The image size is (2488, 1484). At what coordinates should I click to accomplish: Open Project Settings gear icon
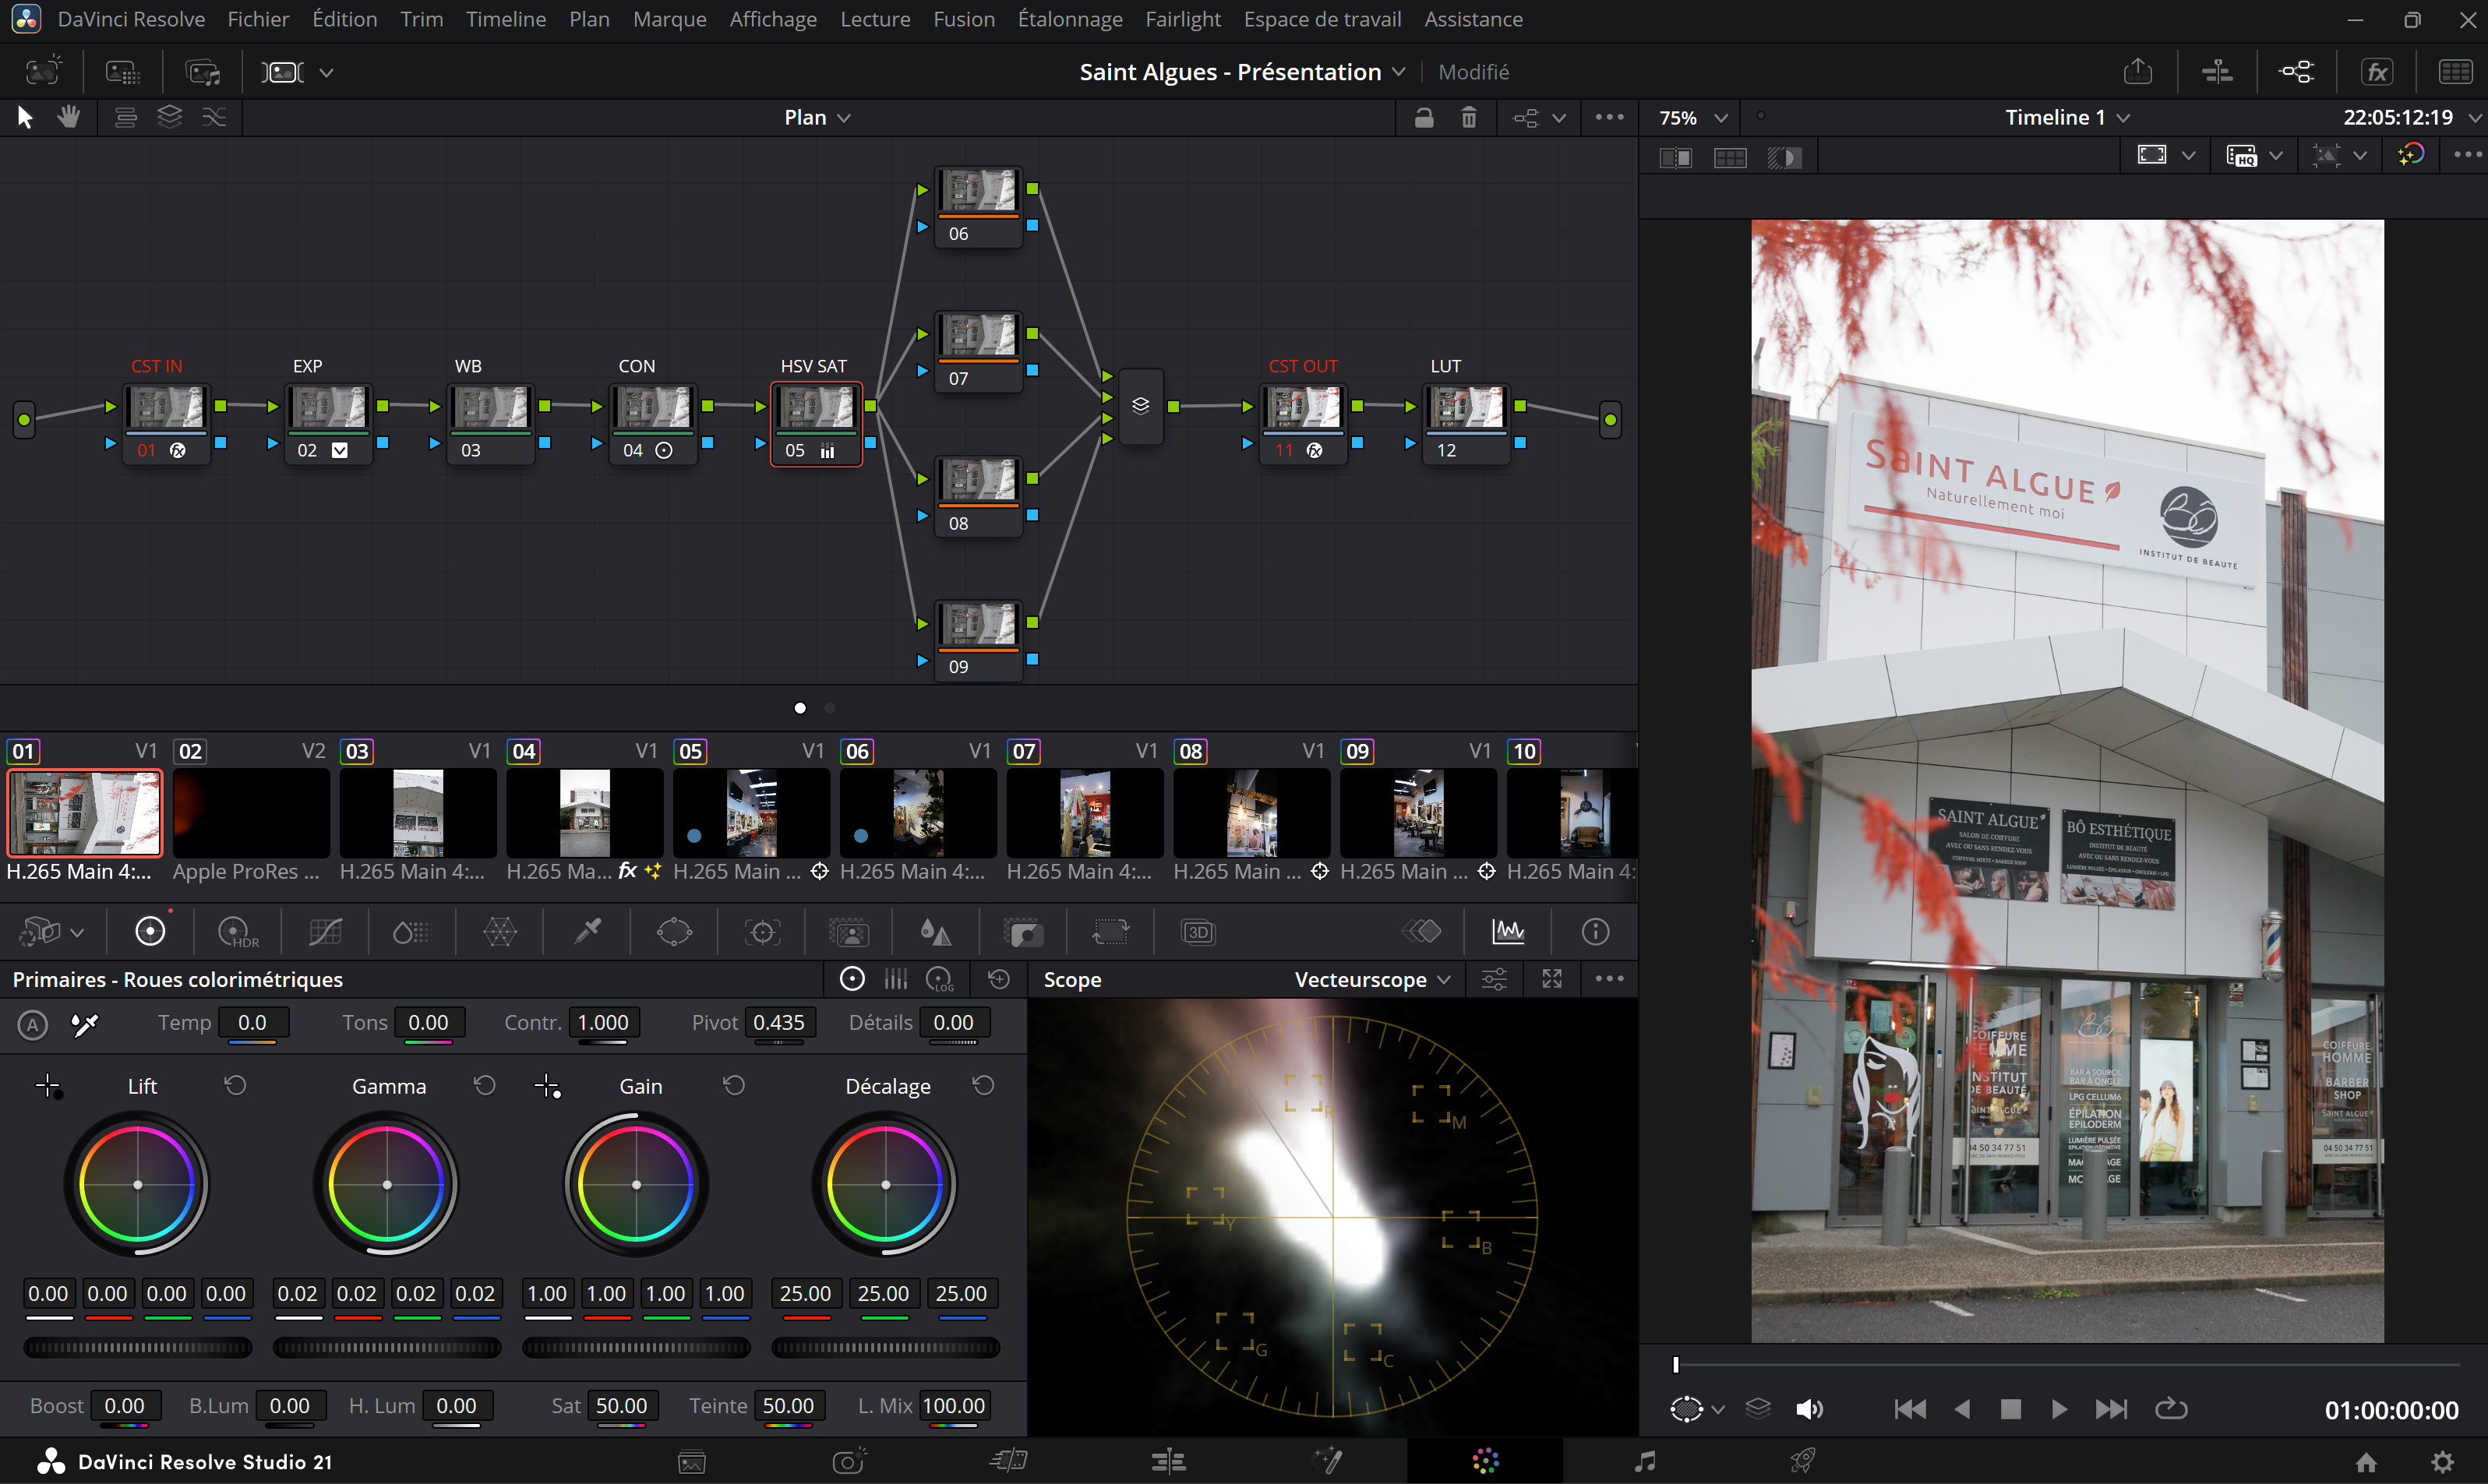[2443, 1462]
